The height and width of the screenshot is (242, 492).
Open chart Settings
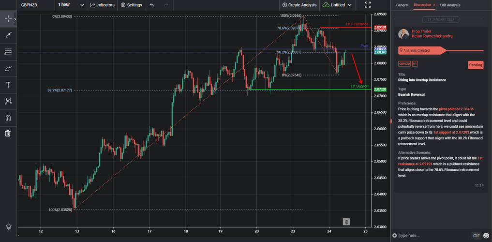point(132,5)
